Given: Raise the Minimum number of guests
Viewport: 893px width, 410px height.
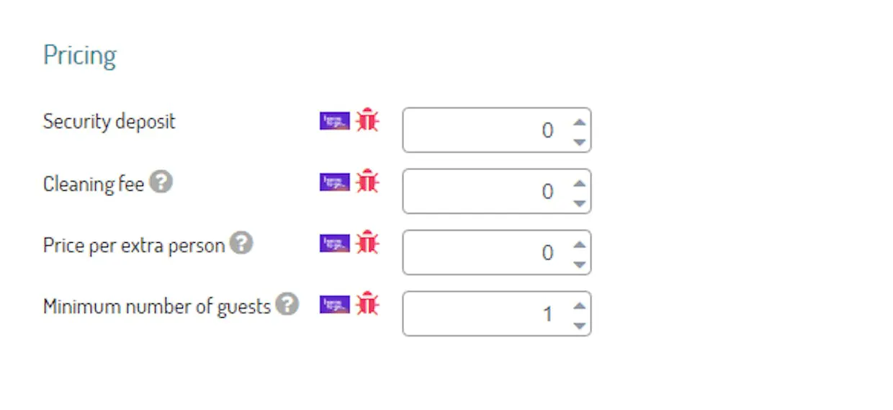Looking at the screenshot, I should (x=579, y=306).
